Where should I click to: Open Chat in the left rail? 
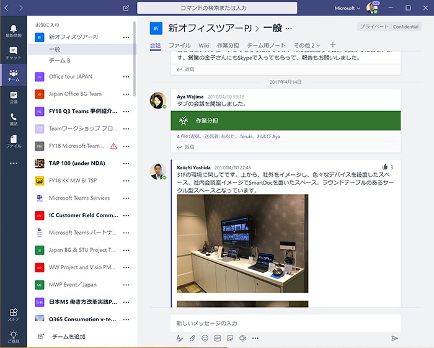(x=13, y=53)
